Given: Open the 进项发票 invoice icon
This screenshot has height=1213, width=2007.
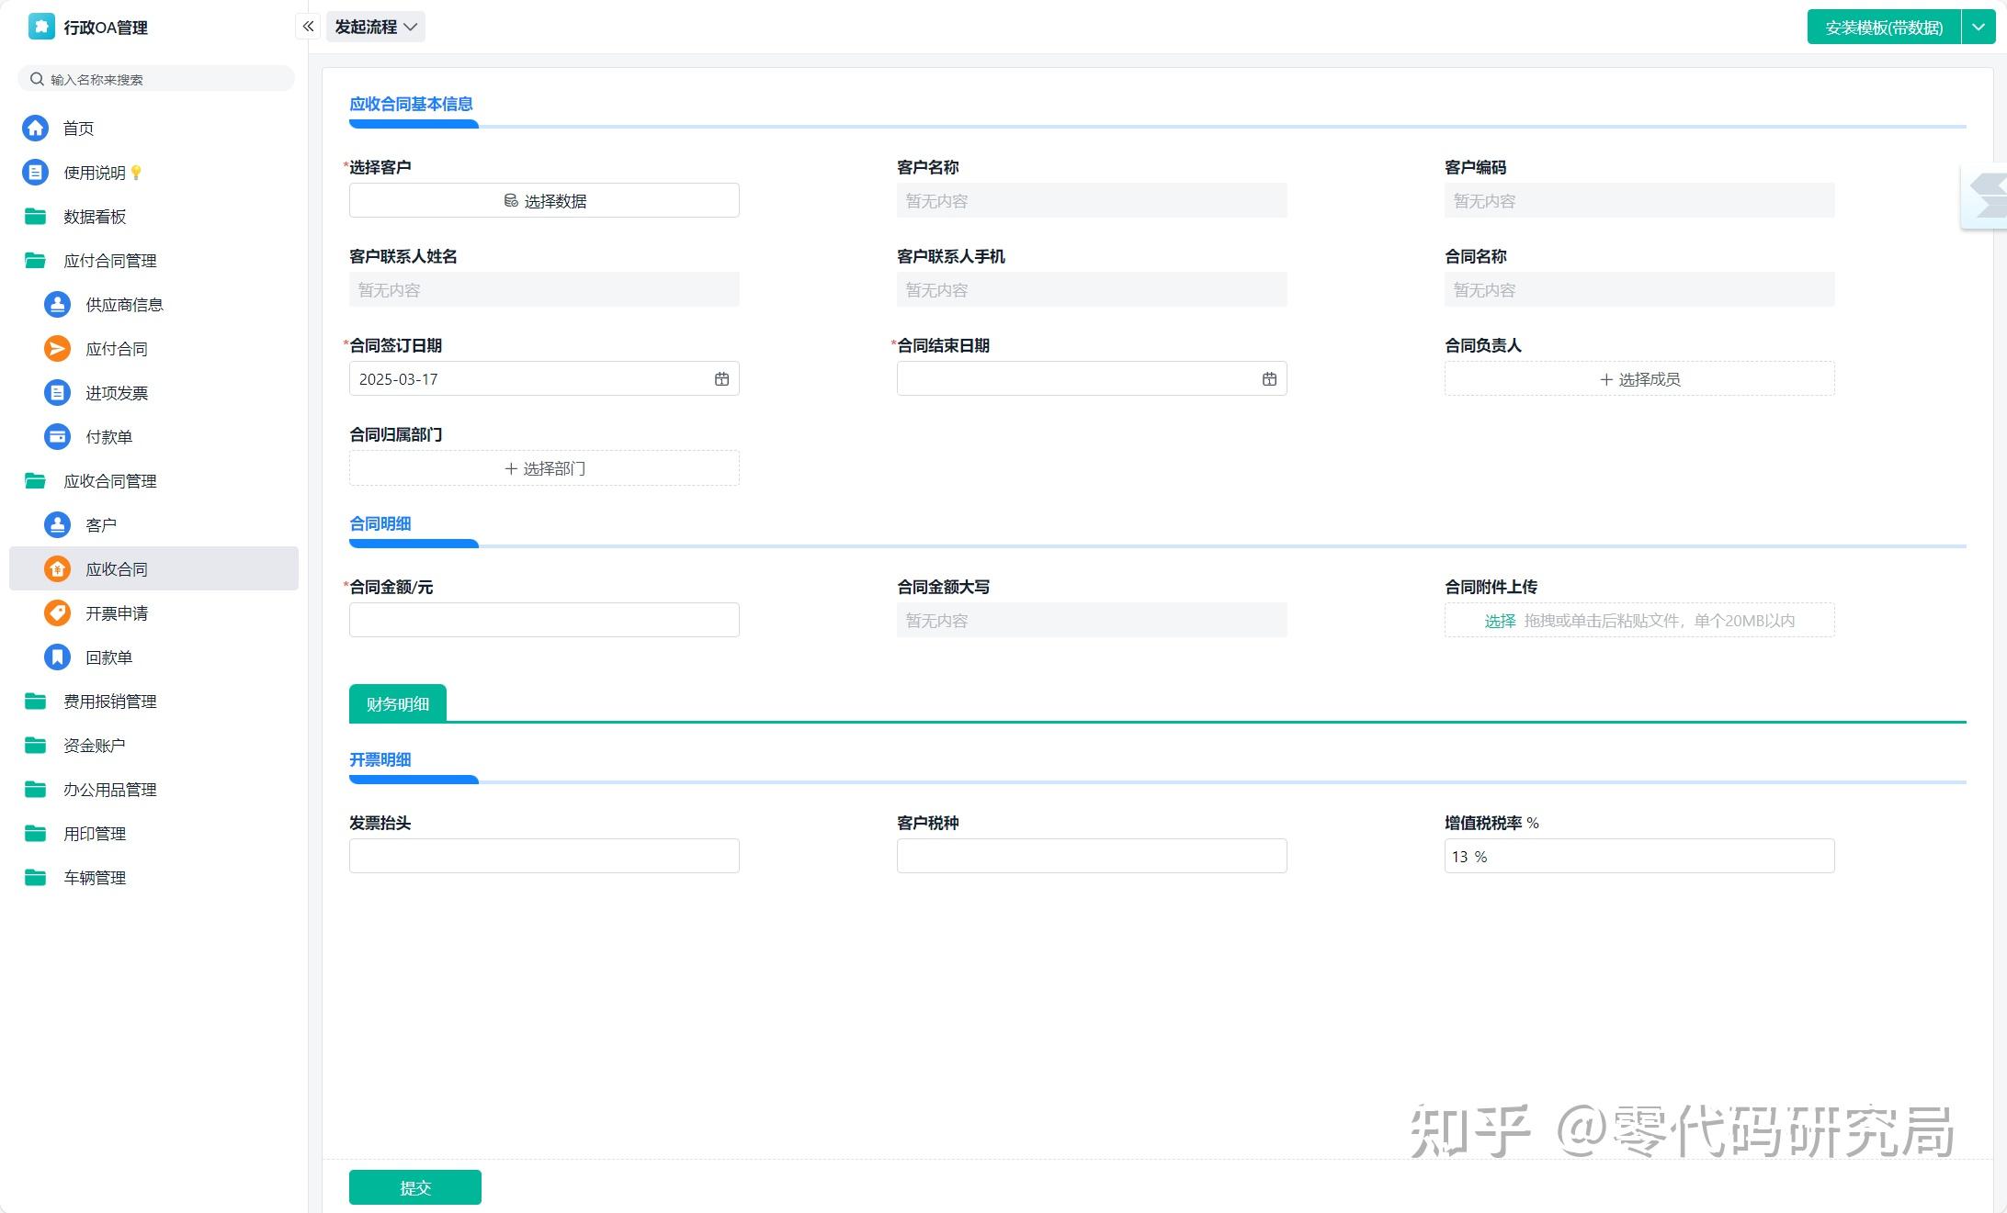Looking at the screenshot, I should point(56,392).
